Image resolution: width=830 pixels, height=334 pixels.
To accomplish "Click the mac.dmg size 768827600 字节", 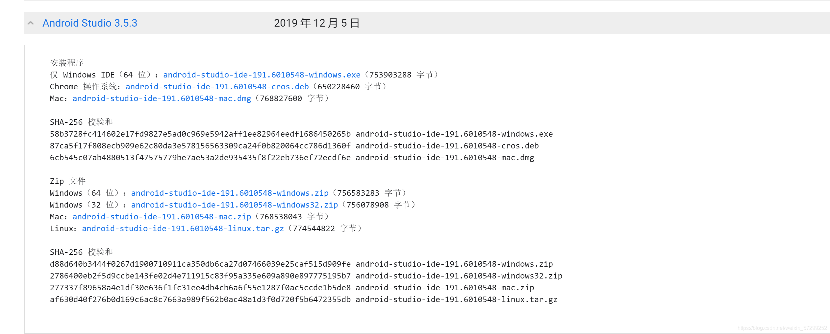I will [x=292, y=99].
